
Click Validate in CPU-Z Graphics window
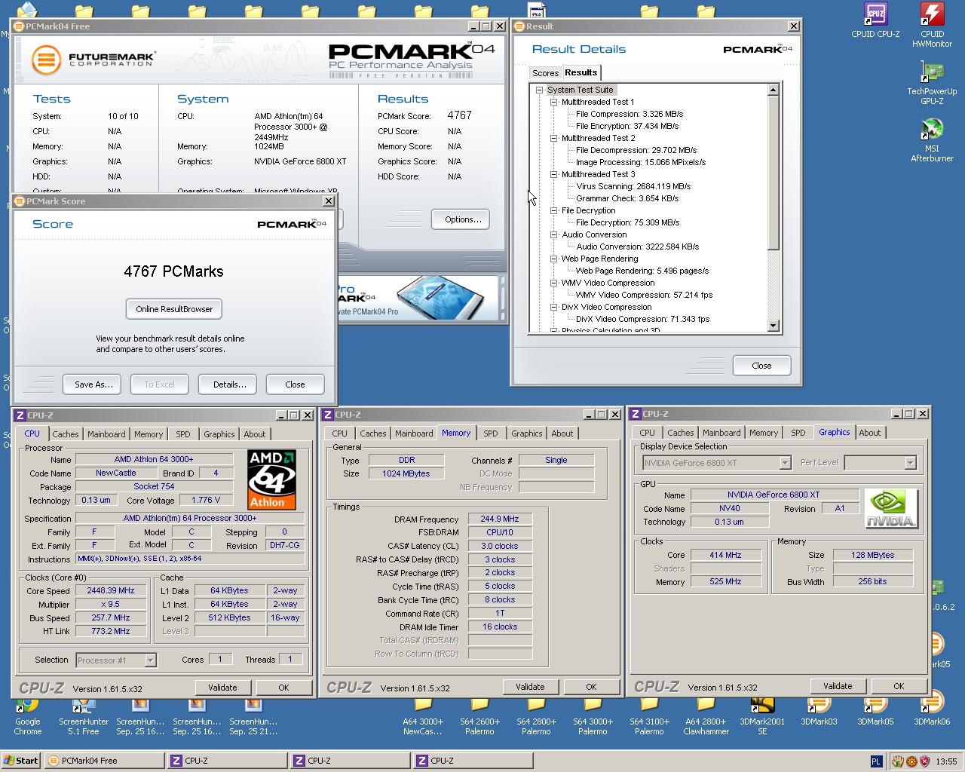click(x=838, y=686)
